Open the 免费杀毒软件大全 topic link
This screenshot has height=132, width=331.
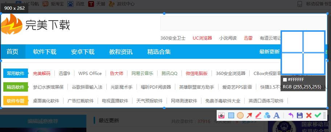click(223, 101)
